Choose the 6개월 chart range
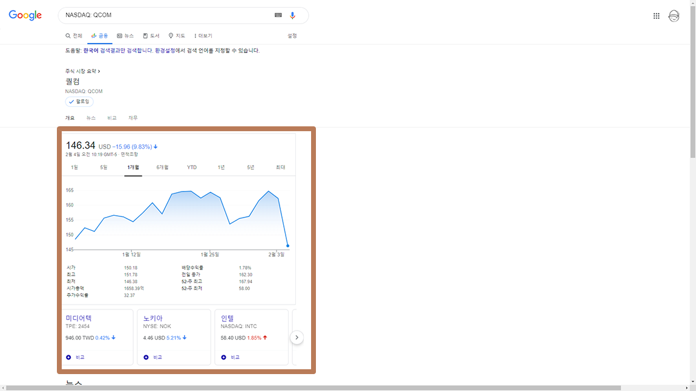Image resolution: width=696 pixels, height=391 pixels. pyautogui.click(x=162, y=167)
